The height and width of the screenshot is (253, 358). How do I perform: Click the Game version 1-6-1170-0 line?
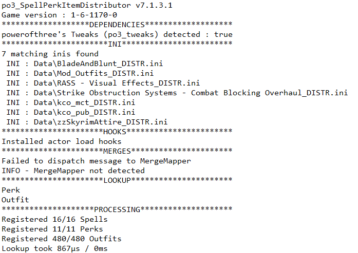pos(60,15)
